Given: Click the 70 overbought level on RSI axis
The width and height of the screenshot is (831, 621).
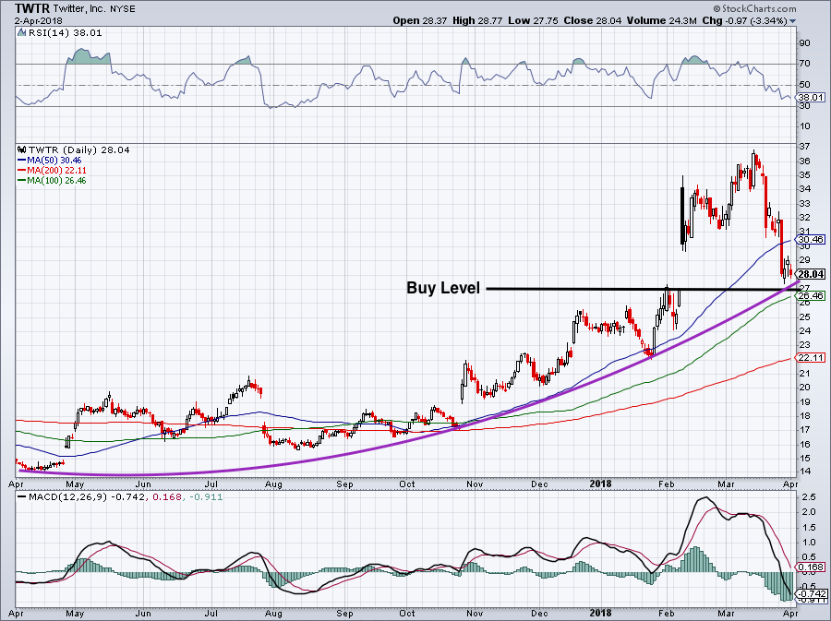Looking at the screenshot, I should [804, 64].
